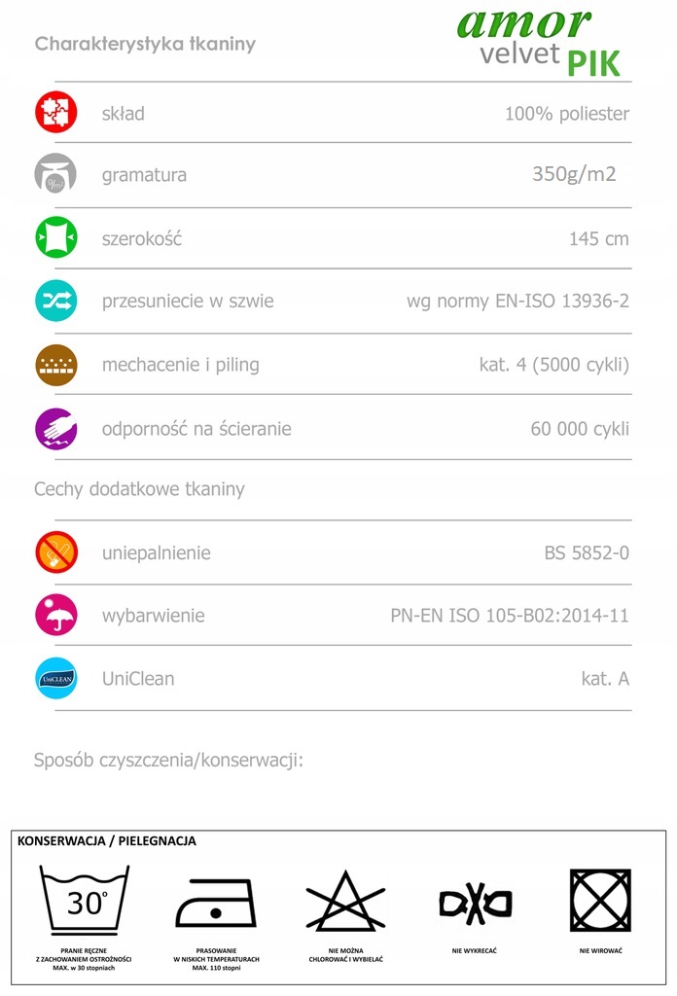Click the gray scale gramatura icon

[x=55, y=175]
